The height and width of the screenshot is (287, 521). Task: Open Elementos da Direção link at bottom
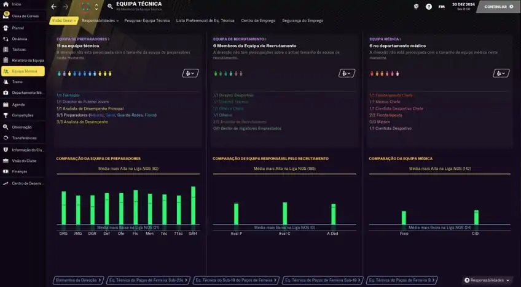[78, 280]
